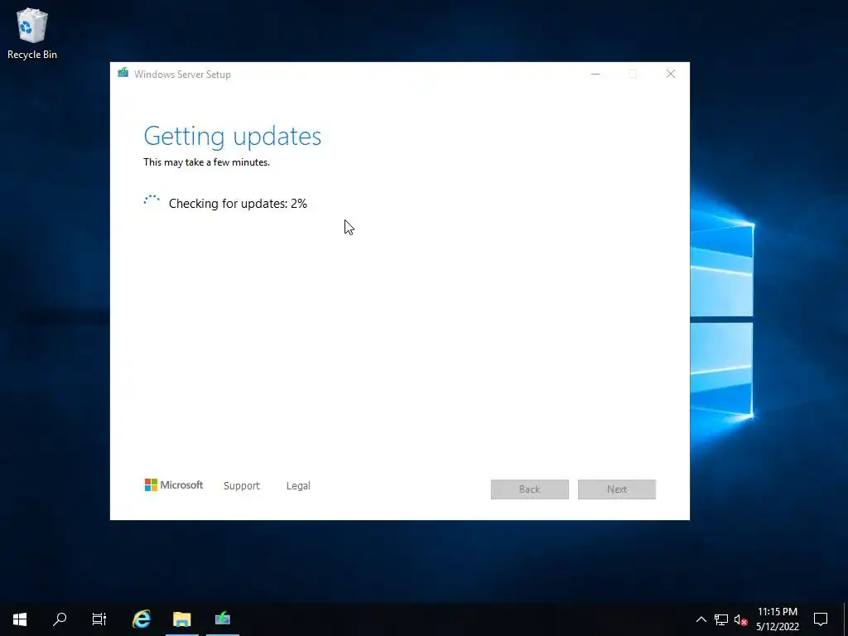Image resolution: width=848 pixels, height=636 pixels.
Task: Close the Windows Server Setup window
Action: 671,74
